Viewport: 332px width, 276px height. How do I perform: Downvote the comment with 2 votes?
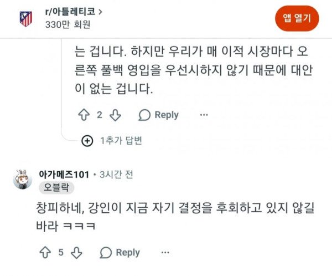click(116, 115)
